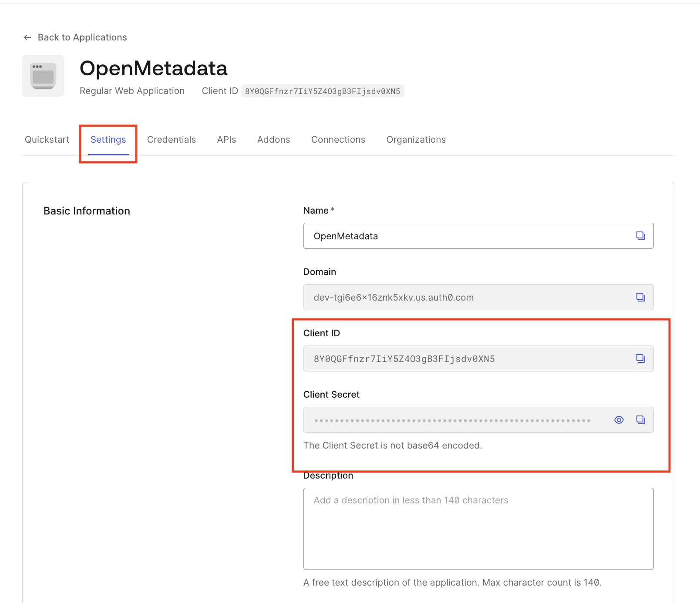The width and height of the screenshot is (700, 603).
Task: Copy the Client ID value
Action: [640, 358]
